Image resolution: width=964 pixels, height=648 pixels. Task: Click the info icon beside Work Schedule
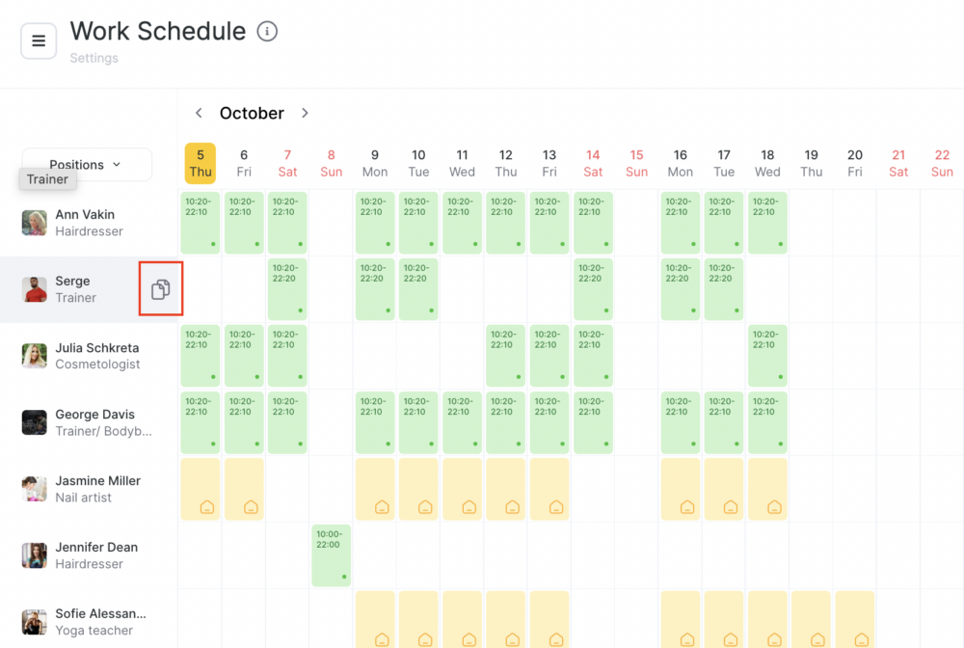point(267,32)
